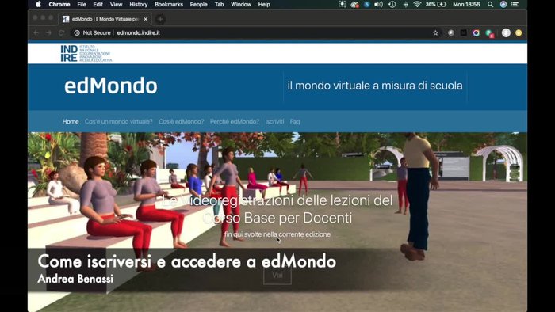The width and height of the screenshot is (555, 312).
Task: Reload the edMondo page
Action: point(61,32)
